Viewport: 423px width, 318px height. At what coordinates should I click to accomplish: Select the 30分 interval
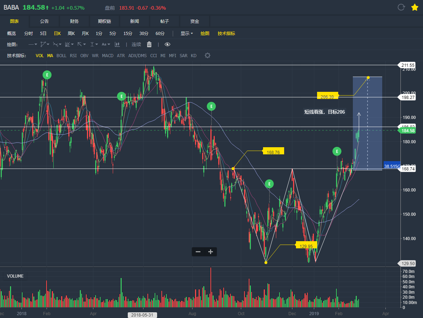click(144, 33)
